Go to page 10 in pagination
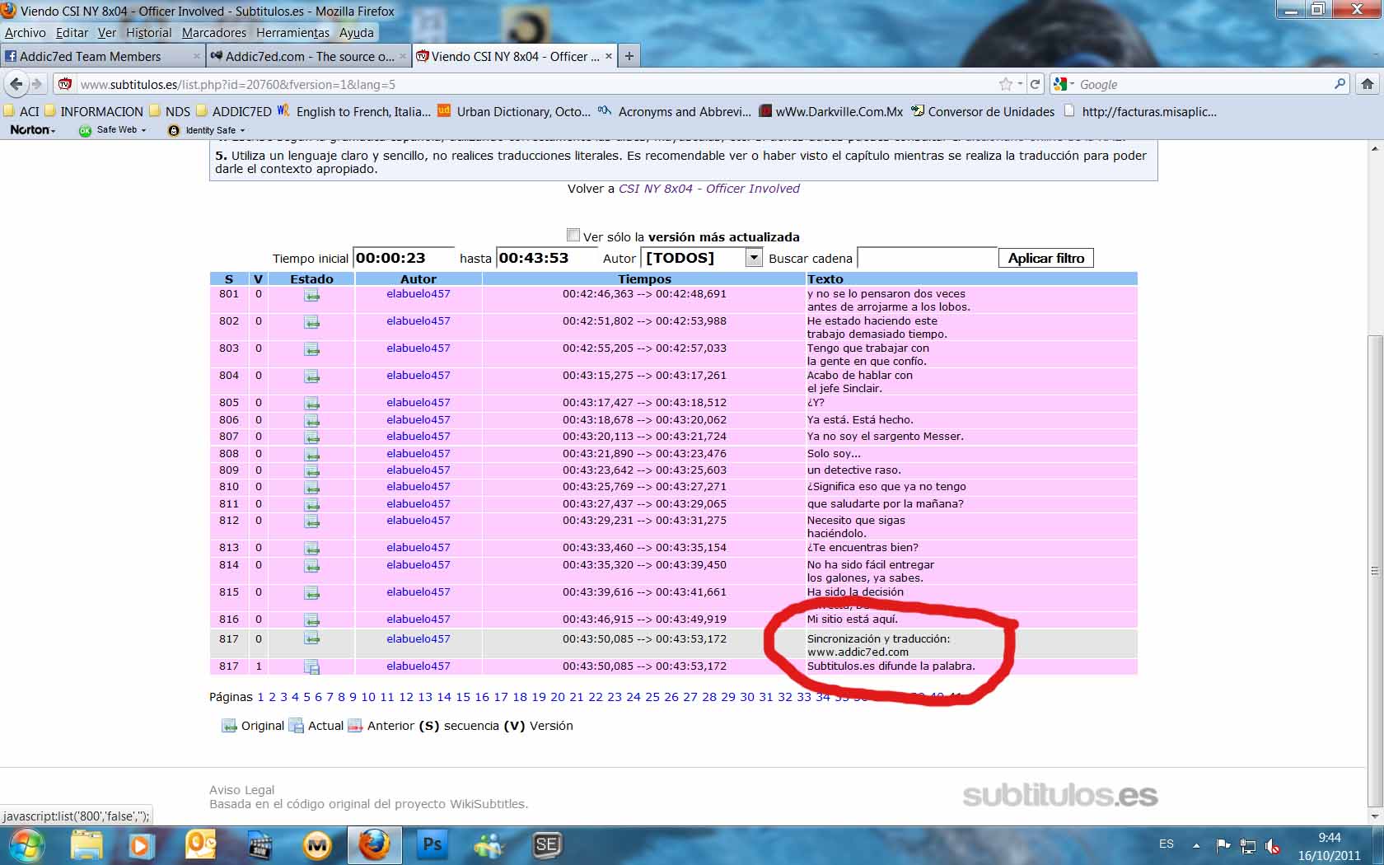Screen dimensions: 1384x865 (x=368, y=697)
